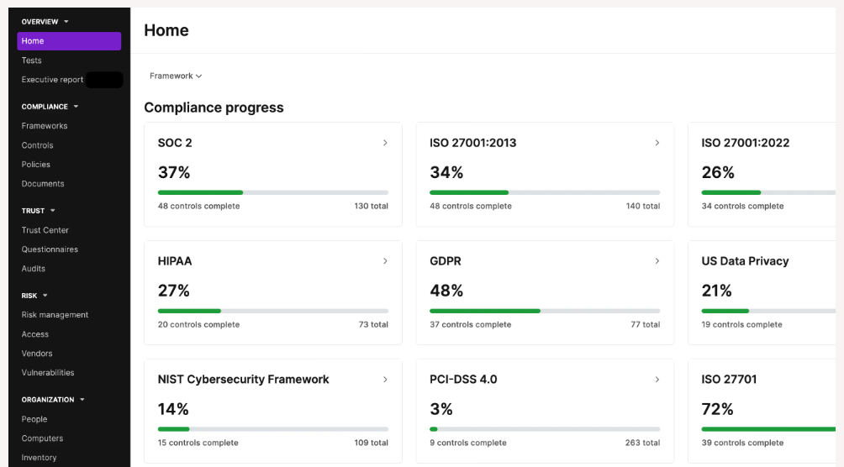Collapse the TRUST sidebar section
844x467 pixels.
(x=53, y=211)
